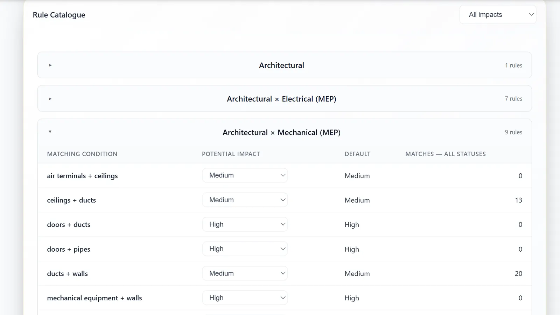The image size is (560, 315).
Task: Open impact dropdown for mechanical equipment + walls
Action: point(245,298)
